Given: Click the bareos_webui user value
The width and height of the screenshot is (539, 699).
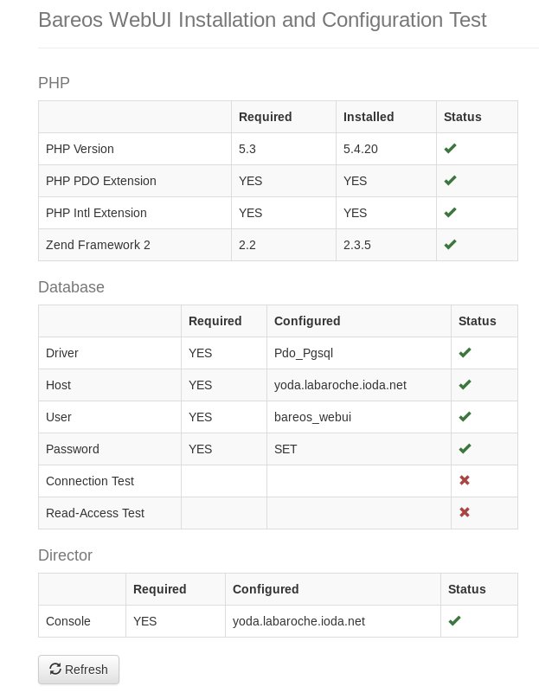Looking at the screenshot, I should click(312, 417).
